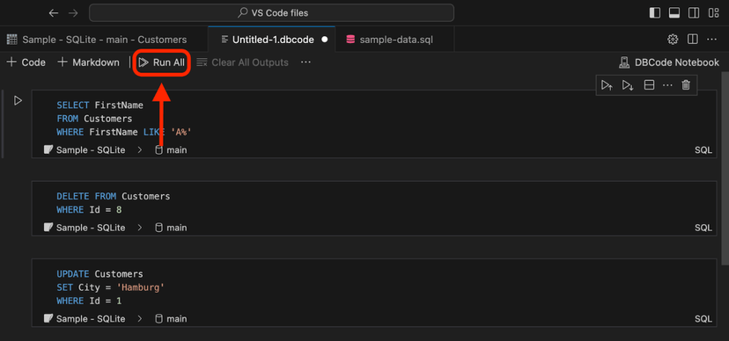The width and height of the screenshot is (729, 341).
Task: Click Run All button
Action: pyautogui.click(x=162, y=62)
